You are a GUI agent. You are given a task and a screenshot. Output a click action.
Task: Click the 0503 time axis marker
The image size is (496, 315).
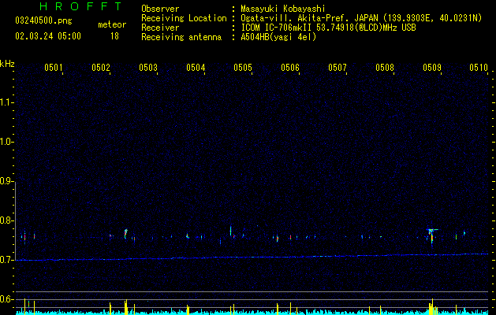148,68
